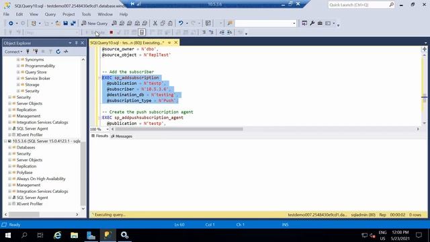Open the View menu
The width and height of the screenshot is (430, 242).
(34, 14)
